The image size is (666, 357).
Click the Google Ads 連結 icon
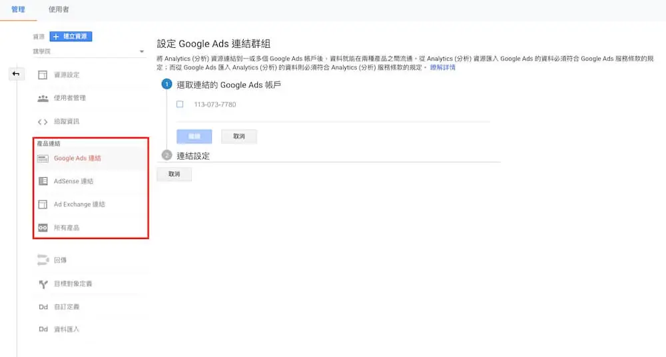click(43, 159)
